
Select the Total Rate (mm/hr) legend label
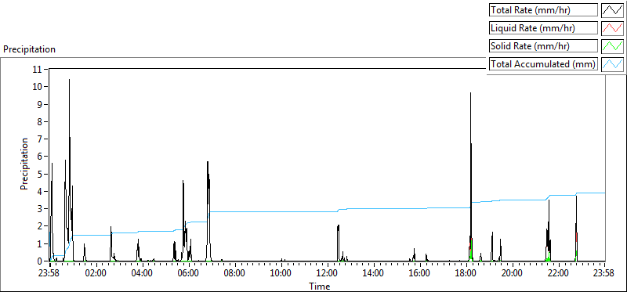pyautogui.click(x=544, y=10)
